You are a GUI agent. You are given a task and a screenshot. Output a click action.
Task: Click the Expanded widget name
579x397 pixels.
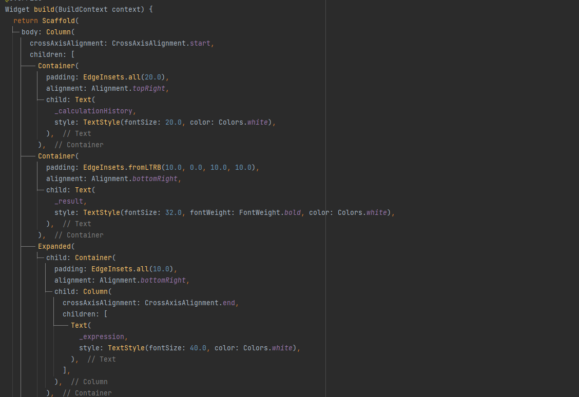54,247
